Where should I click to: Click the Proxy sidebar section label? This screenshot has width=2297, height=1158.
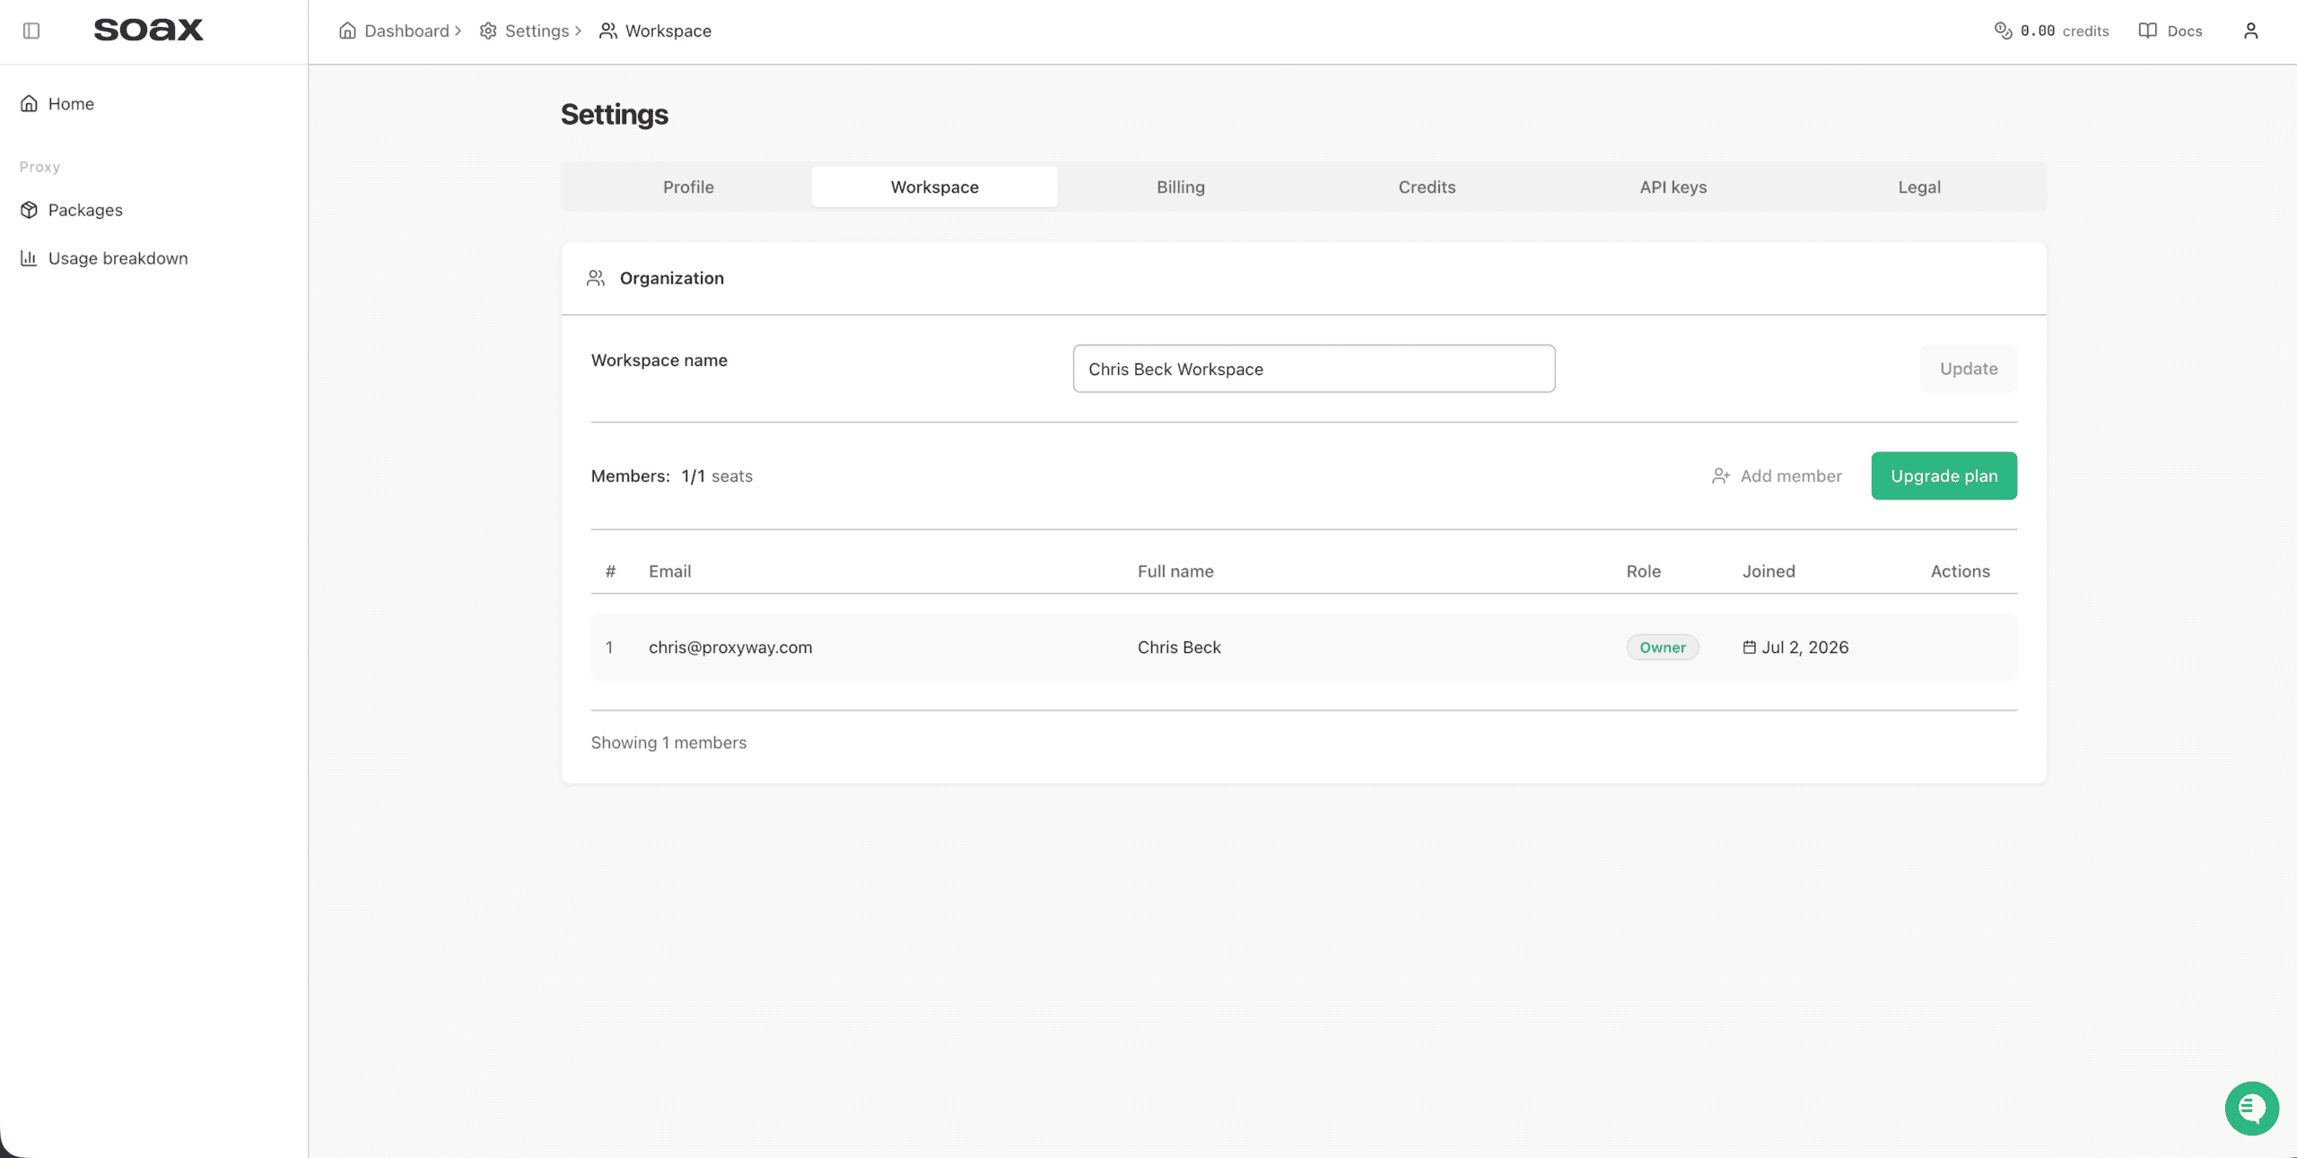click(x=39, y=167)
